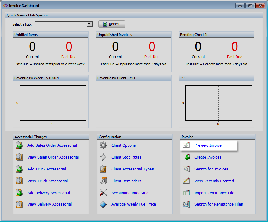Click the Create Invoices plus icon
Viewport: 268px width, 222px height.
click(x=186, y=157)
